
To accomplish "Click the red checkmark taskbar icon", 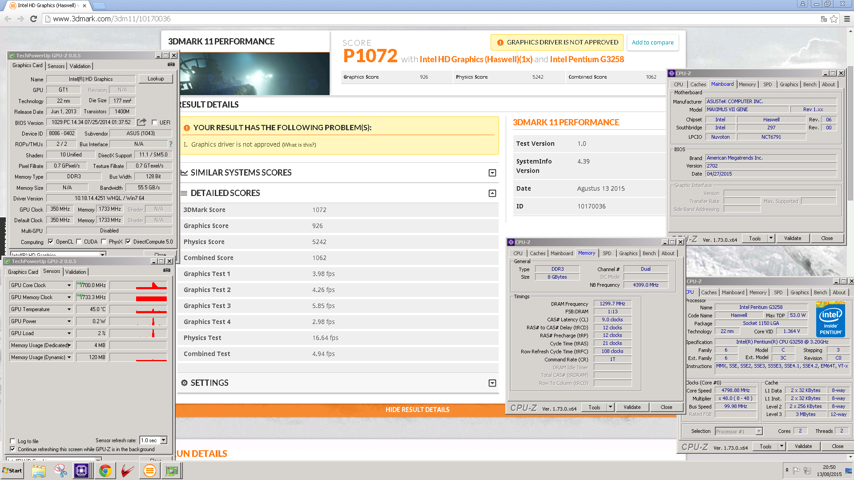I will pyautogui.click(x=127, y=471).
